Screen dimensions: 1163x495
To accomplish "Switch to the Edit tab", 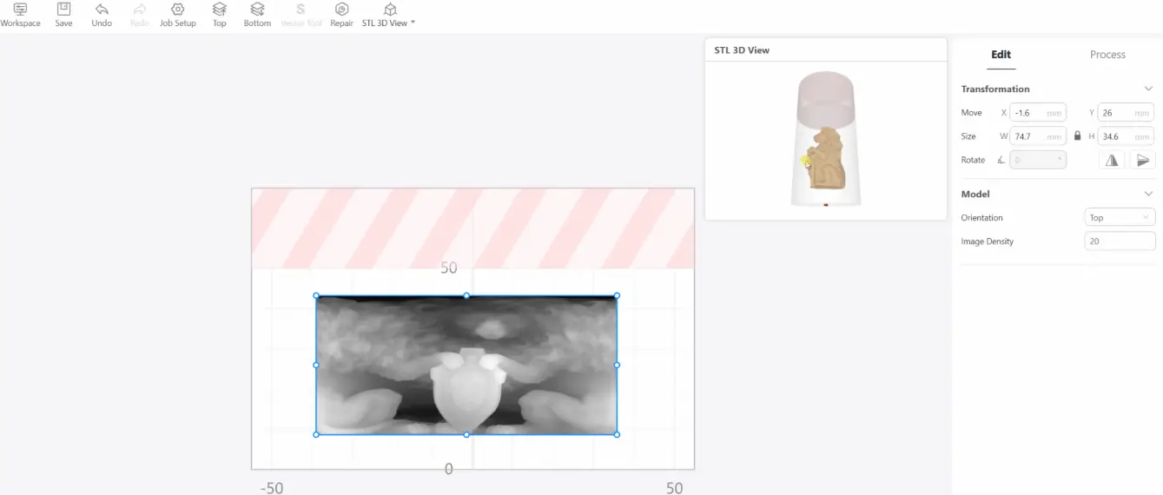I will (1001, 54).
